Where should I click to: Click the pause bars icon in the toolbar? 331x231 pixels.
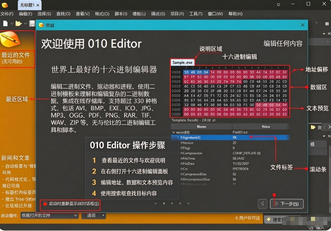327,24
